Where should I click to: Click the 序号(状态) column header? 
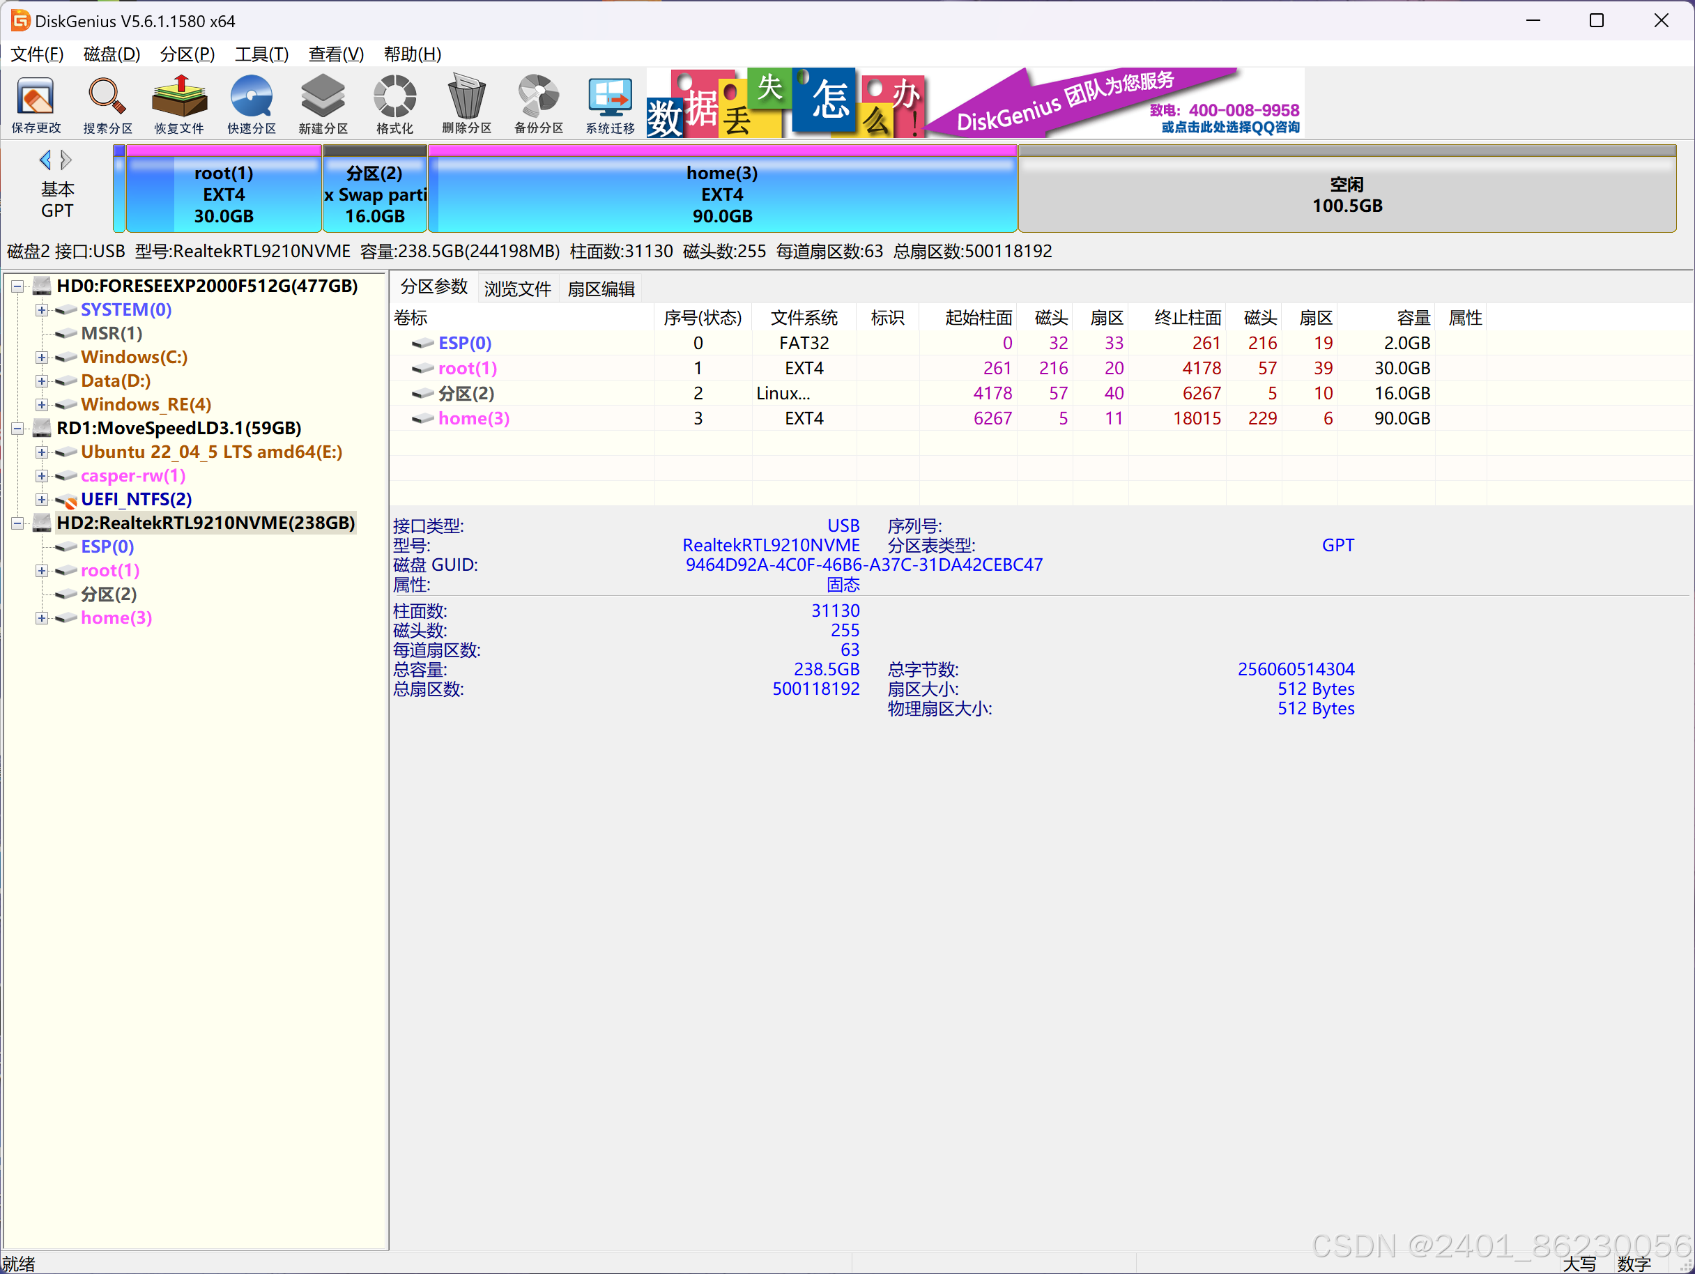[x=703, y=318]
